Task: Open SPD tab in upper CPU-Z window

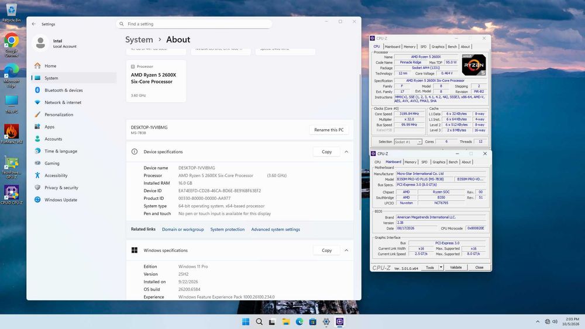Action: pyautogui.click(x=424, y=47)
